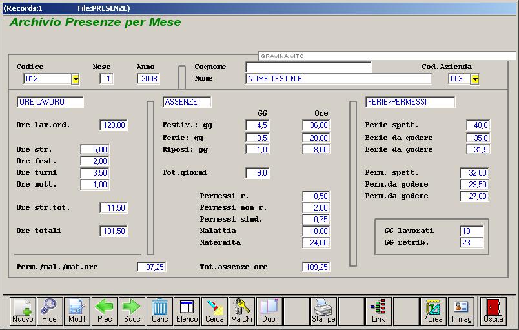Click the Perm.da godere field 29,50
Image resolution: width=519 pixels, height=330 pixels.
[475, 184]
